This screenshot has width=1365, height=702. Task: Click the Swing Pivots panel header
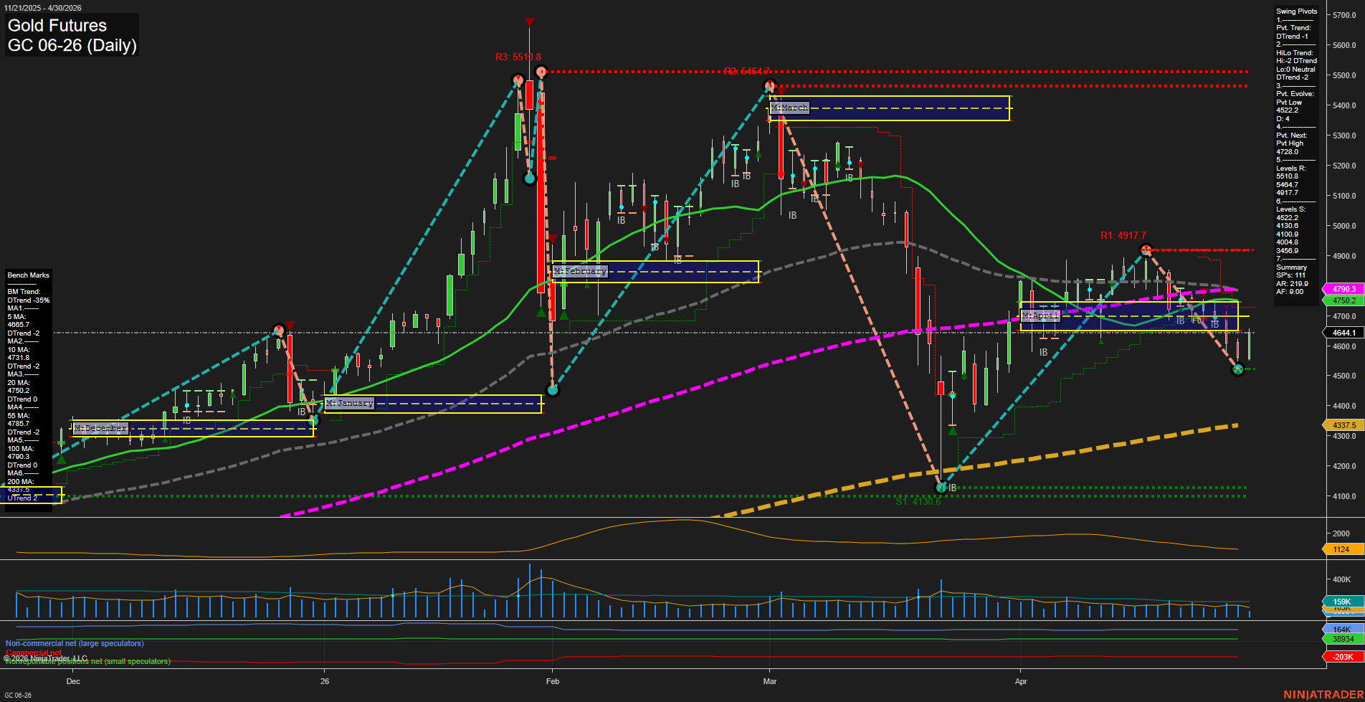tap(1296, 11)
